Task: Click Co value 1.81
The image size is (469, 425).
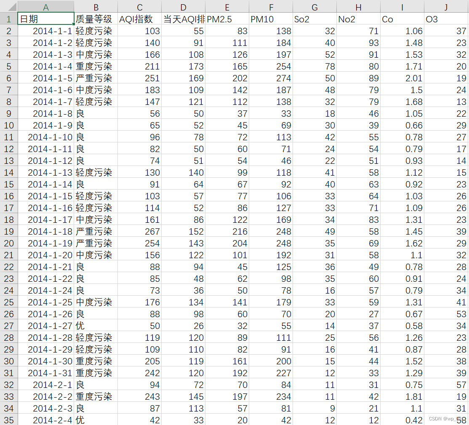Action: [402, 396]
